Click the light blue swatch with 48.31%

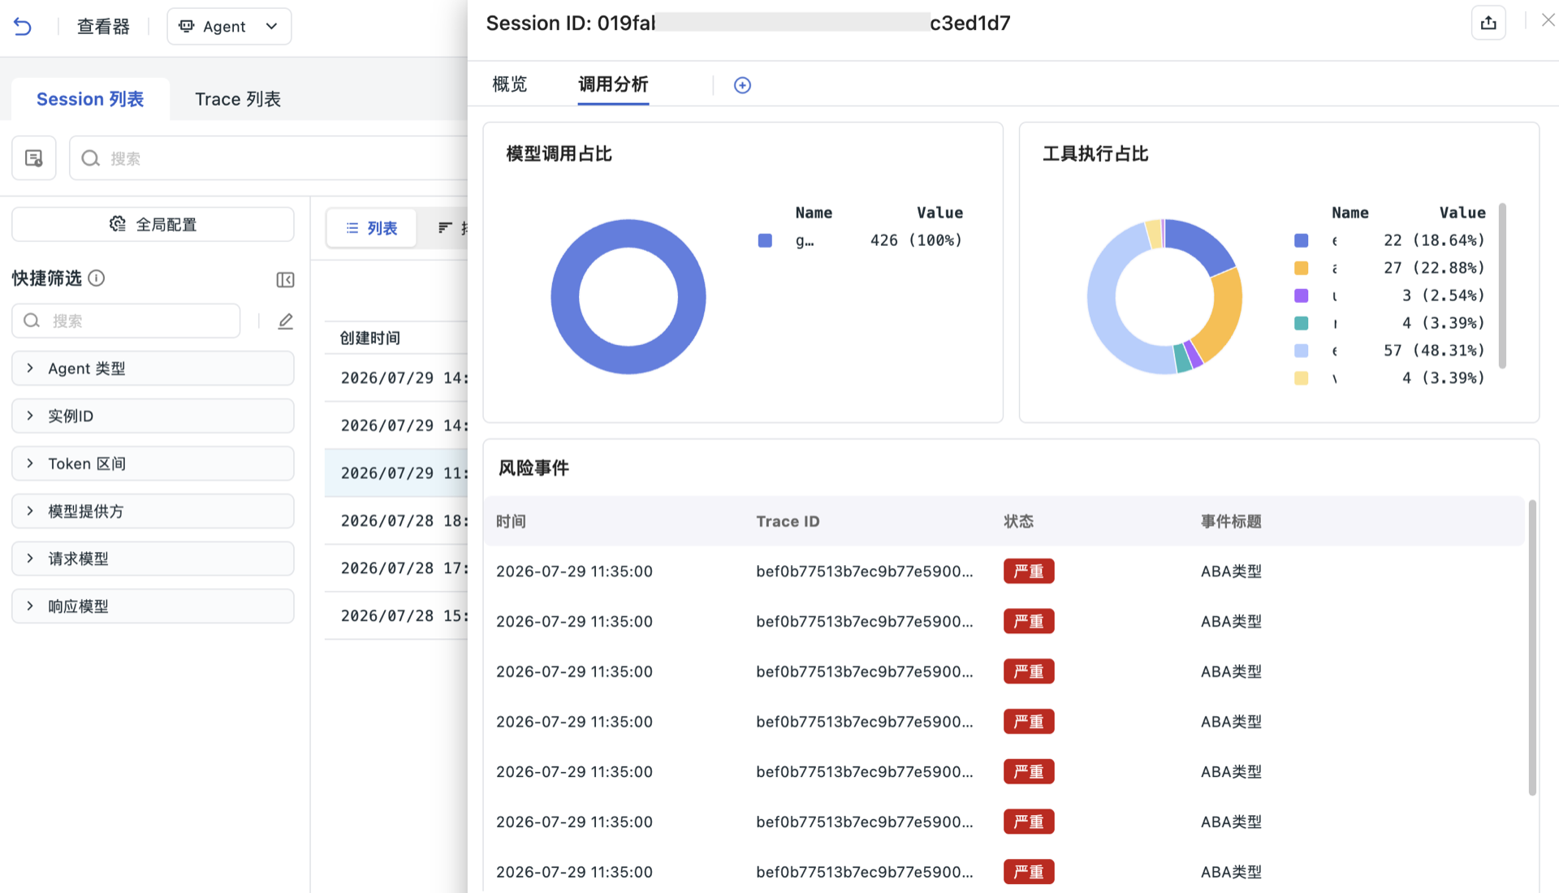pyautogui.click(x=1301, y=351)
